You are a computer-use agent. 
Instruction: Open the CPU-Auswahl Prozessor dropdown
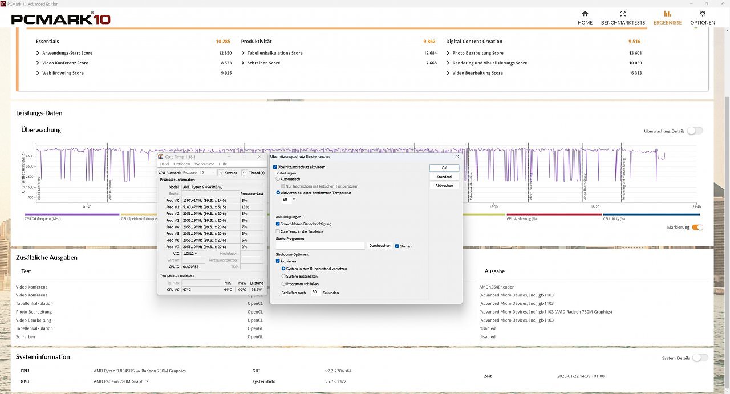(x=199, y=172)
